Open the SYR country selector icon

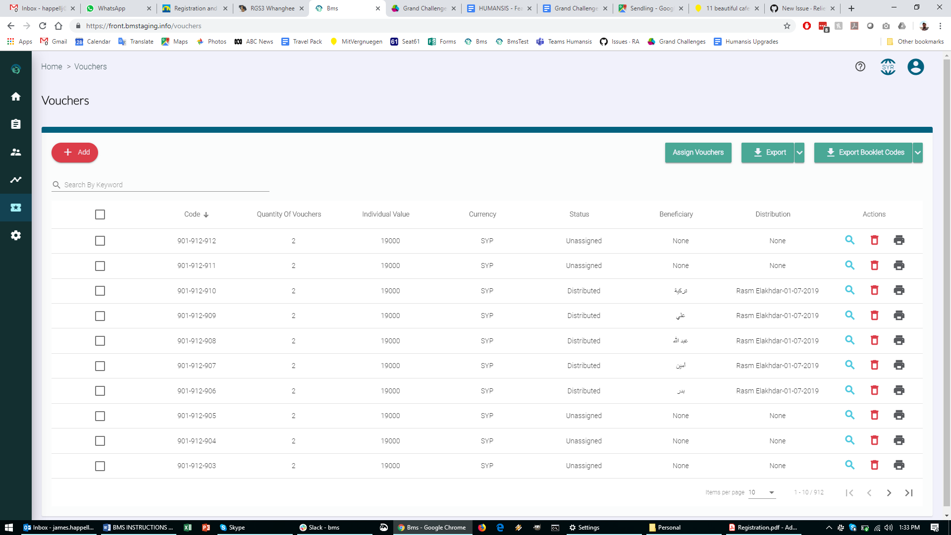(888, 67)
